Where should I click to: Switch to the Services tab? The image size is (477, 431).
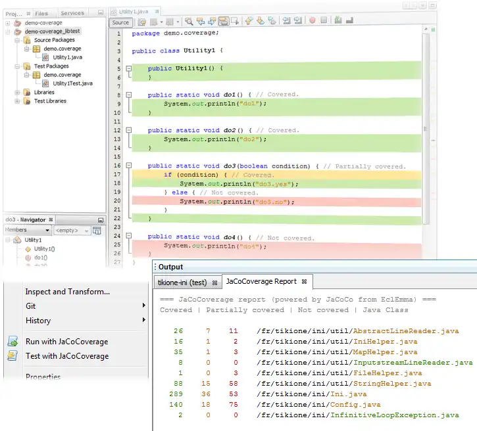click(72, 12)
